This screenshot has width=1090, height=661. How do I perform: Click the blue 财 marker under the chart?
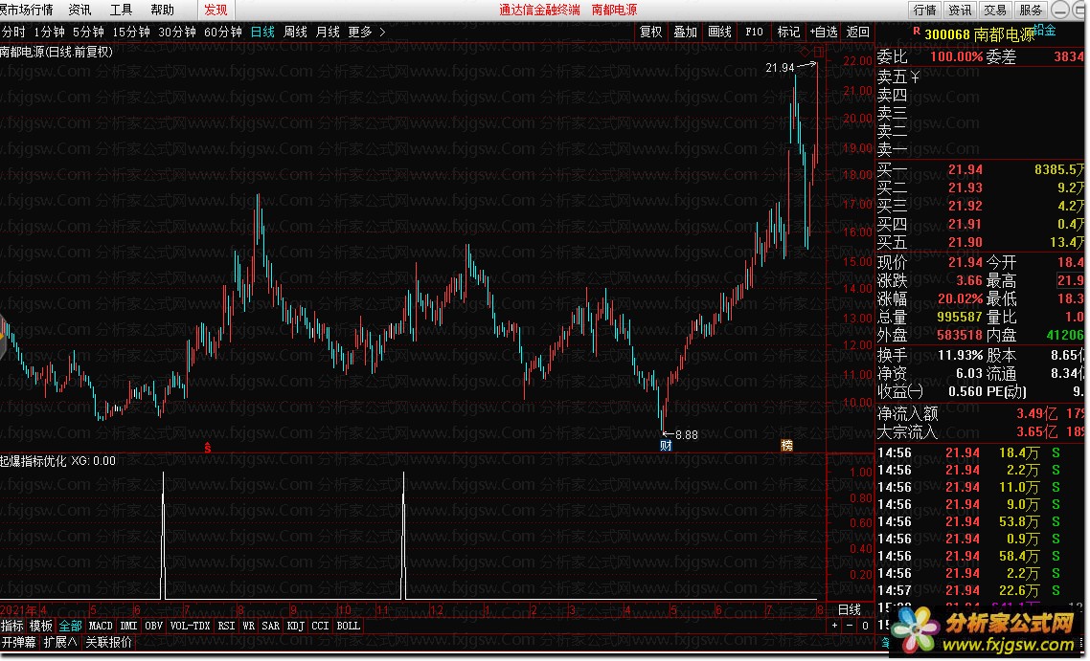tap(666, 446)
